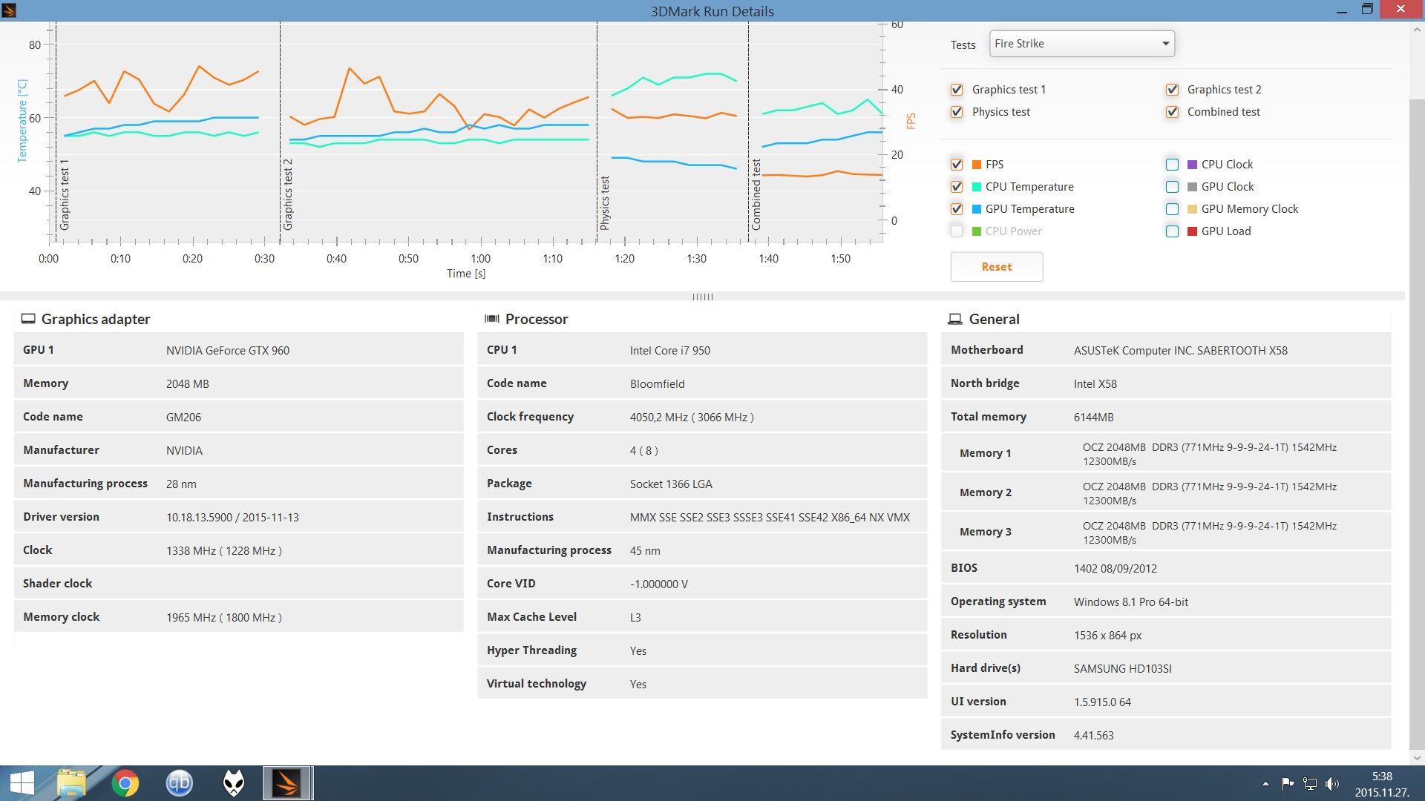Select the memory clock 1965 MHz value
1425x801 pixels.
coord(224,618)
